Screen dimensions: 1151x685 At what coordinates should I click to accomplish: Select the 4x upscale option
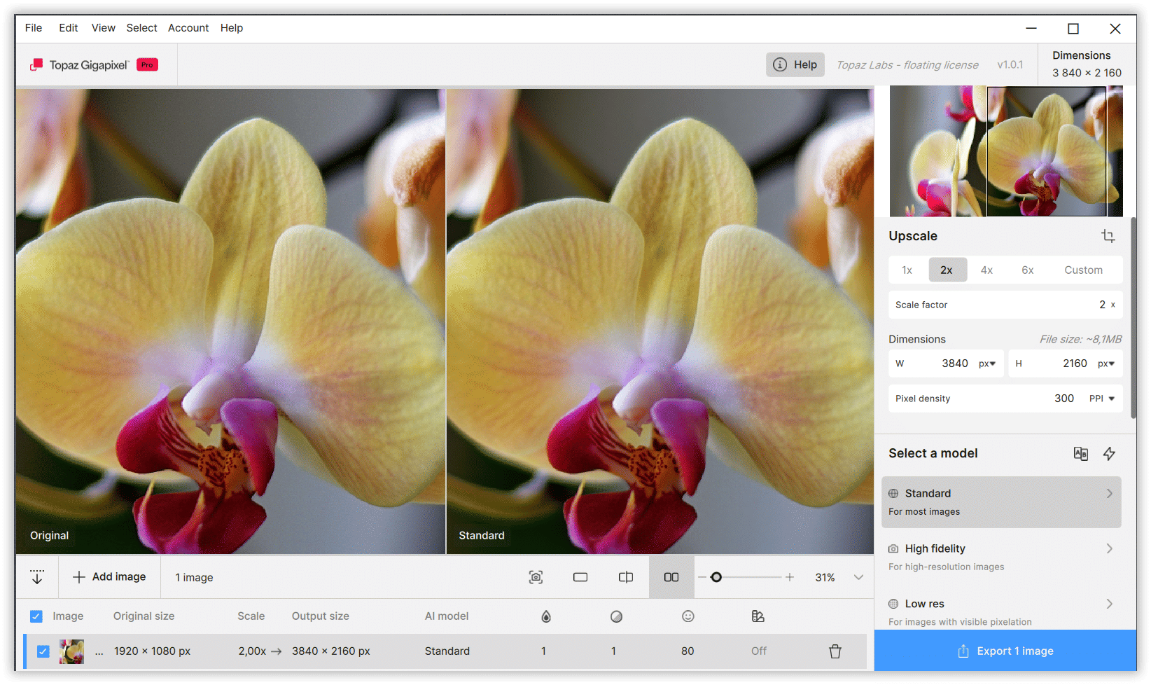(x=986, y=270)
